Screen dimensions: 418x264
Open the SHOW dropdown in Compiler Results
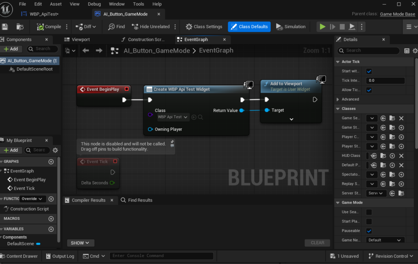(x=80, y=243)
